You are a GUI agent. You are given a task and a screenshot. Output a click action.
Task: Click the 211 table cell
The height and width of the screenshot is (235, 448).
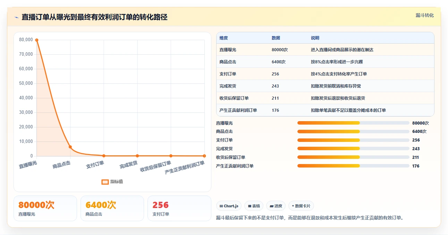coord(275,98)
